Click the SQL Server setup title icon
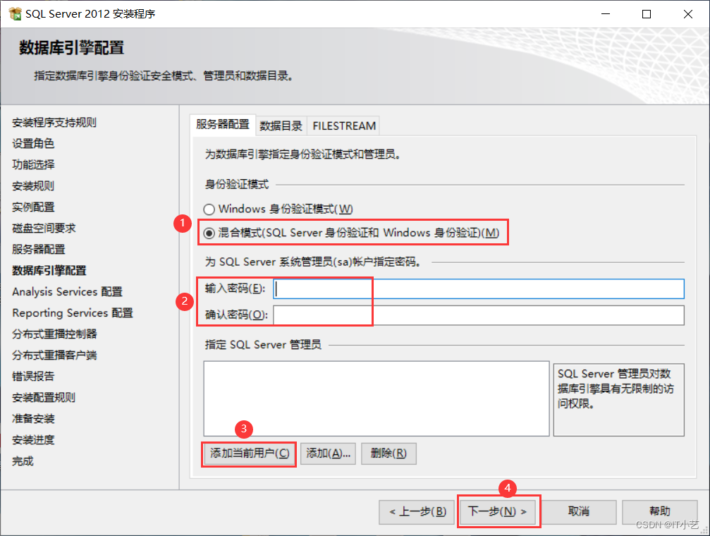The width and height of the screenshot is (710, 536). click(16, 14)
